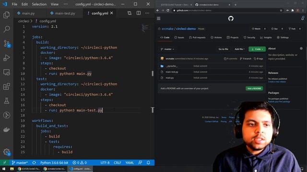
Task: Click the Add a README button
Action: coord(254,88)
